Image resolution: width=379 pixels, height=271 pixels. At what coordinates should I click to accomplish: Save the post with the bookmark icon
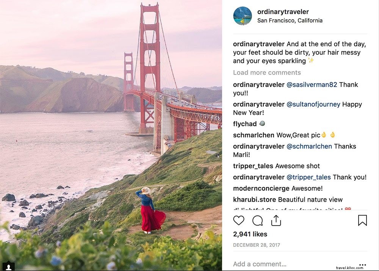(362, 220)
